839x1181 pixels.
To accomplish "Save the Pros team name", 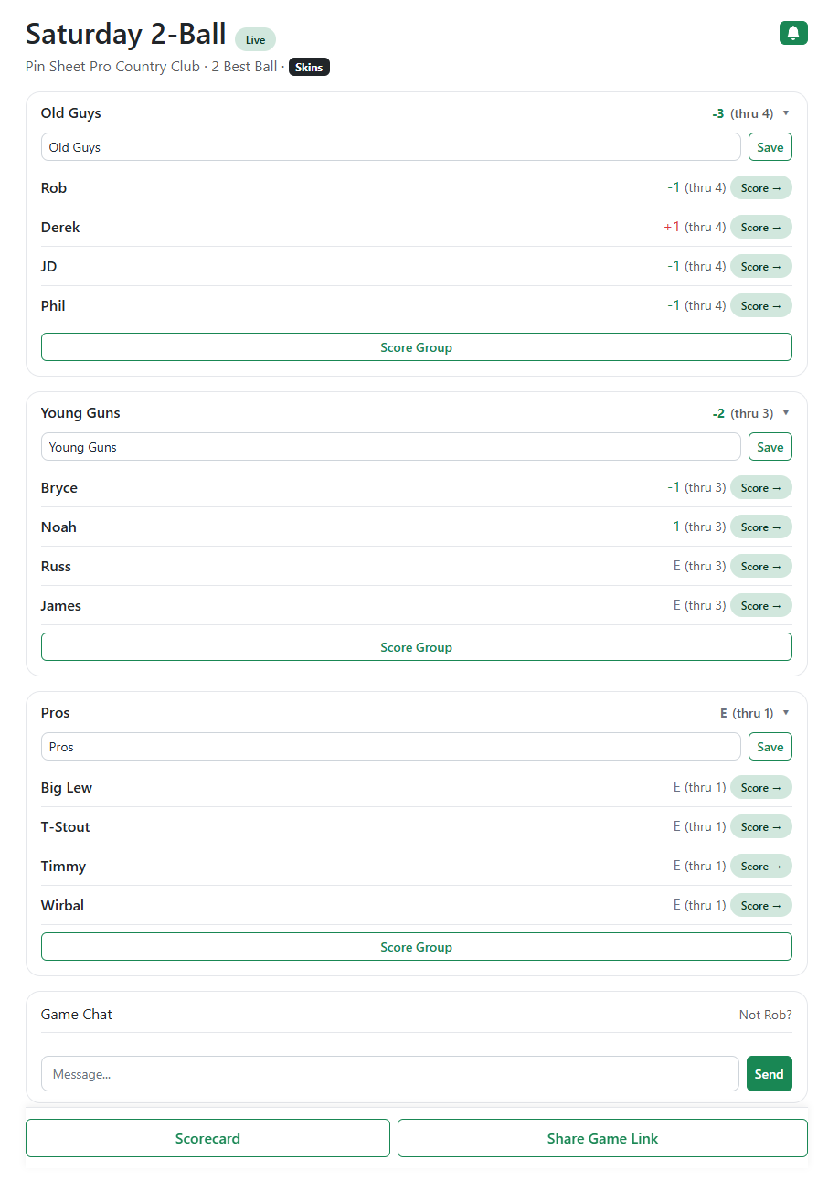I will pos(770,746).
